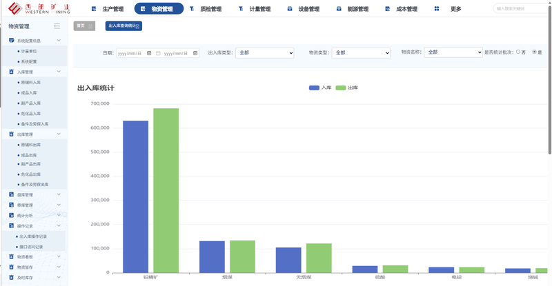
Task: Click the 及时库存 sidebar icon
Action: [11, 278]
